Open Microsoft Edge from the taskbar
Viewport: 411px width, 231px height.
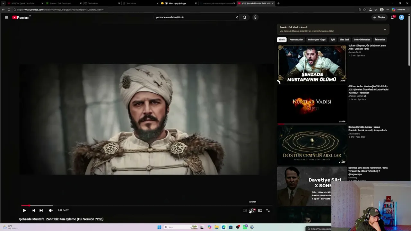(223, 227)
